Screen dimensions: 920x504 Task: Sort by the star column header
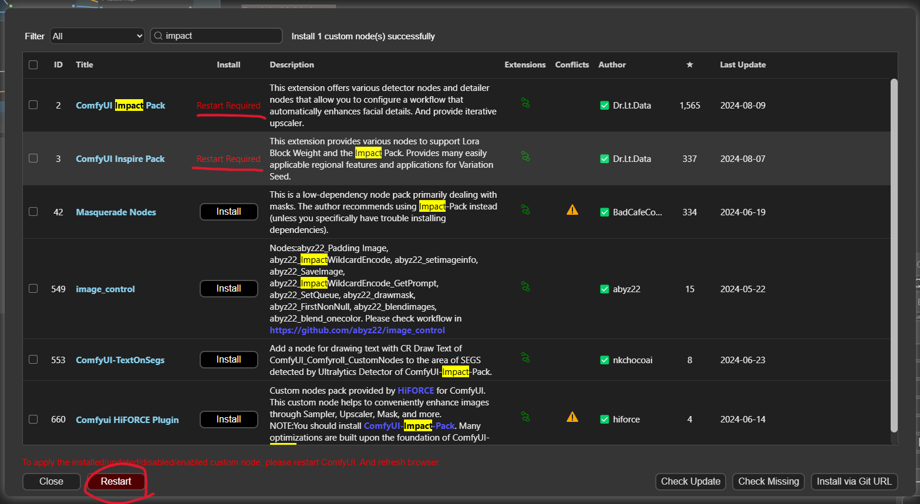[x=690, y=65]
